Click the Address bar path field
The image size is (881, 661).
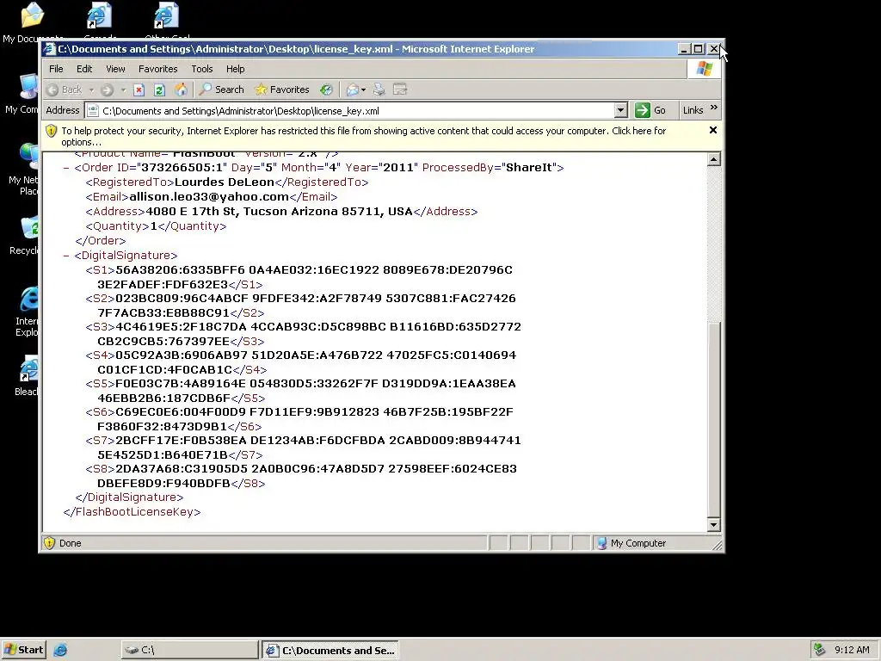[357, 111]
